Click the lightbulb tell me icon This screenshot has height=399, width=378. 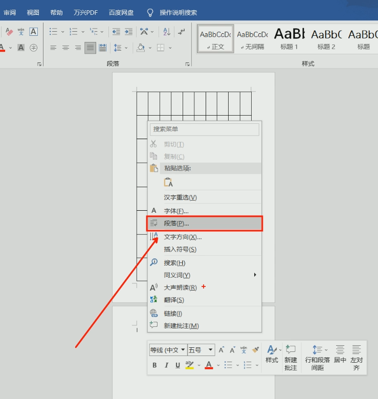coord(150,12)
